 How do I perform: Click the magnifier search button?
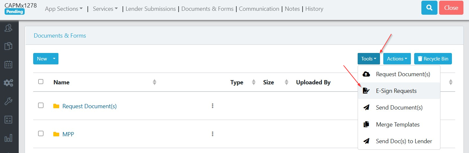pos(429,8)
